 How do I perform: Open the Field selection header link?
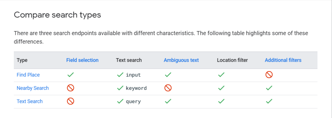pos(82,60)
